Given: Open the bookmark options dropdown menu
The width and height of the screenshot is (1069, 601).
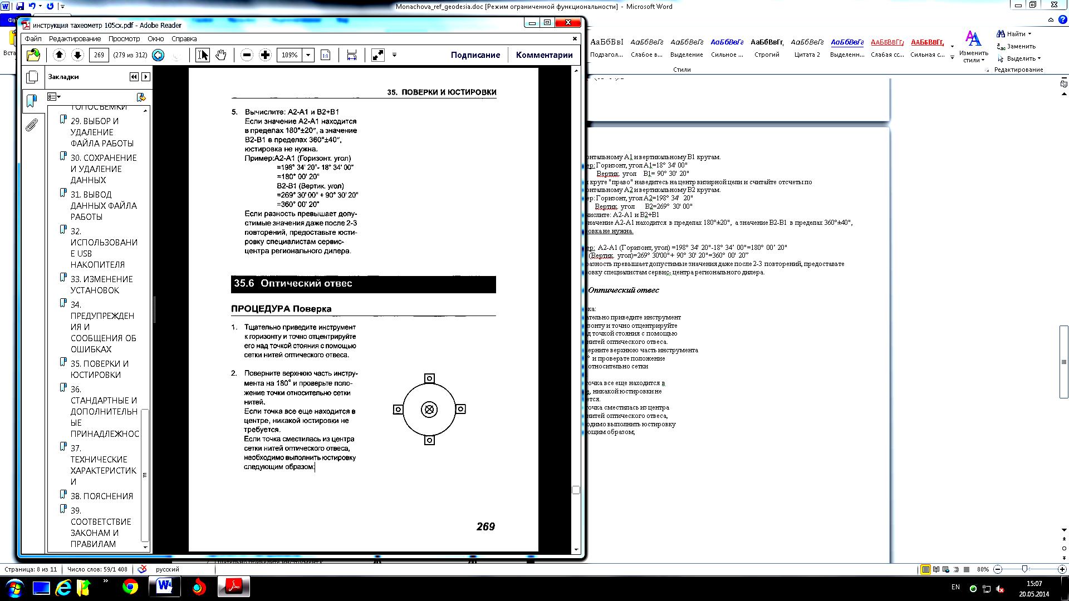Looking at the screenshot, I should (x=54, y=97).
